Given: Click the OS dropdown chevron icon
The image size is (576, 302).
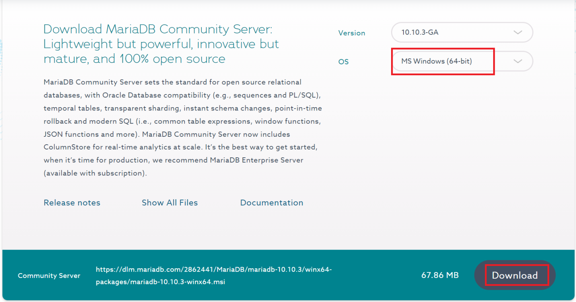Looking at the screenshot, I should (518, 61).
